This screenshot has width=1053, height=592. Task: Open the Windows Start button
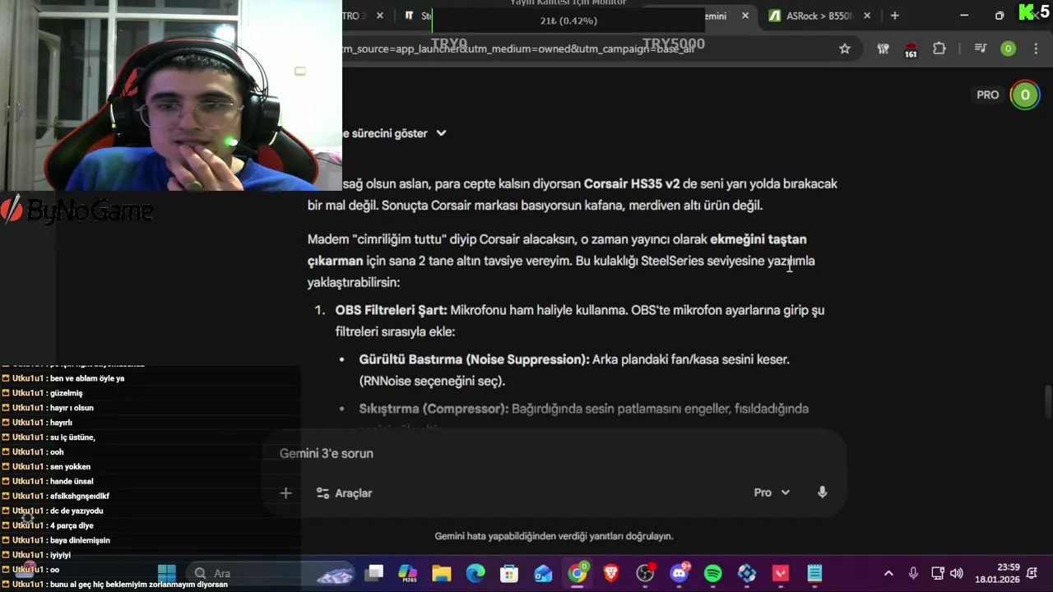point(166,573)
